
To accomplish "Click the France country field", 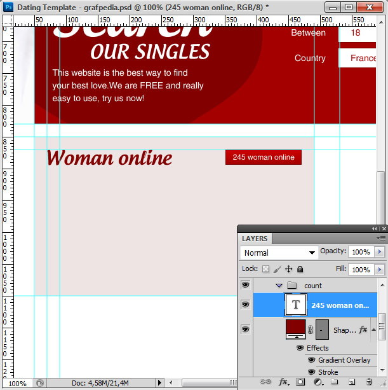I will [358, 58].
